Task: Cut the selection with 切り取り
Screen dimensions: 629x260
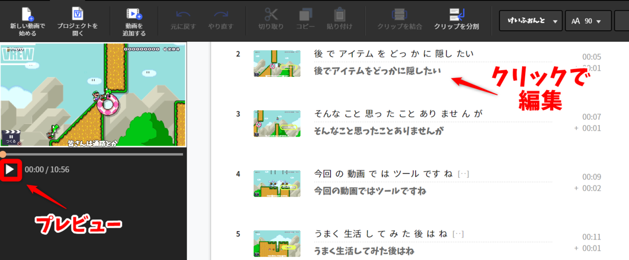Action: point(271,19)
